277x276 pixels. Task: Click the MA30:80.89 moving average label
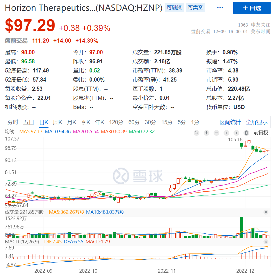(114, 132)
